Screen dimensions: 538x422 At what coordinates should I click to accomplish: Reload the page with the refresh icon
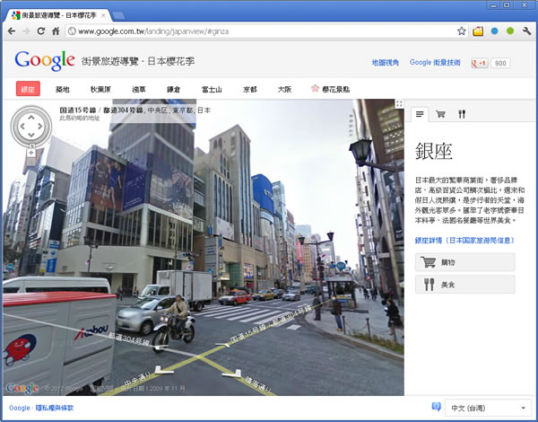[41, 31]
